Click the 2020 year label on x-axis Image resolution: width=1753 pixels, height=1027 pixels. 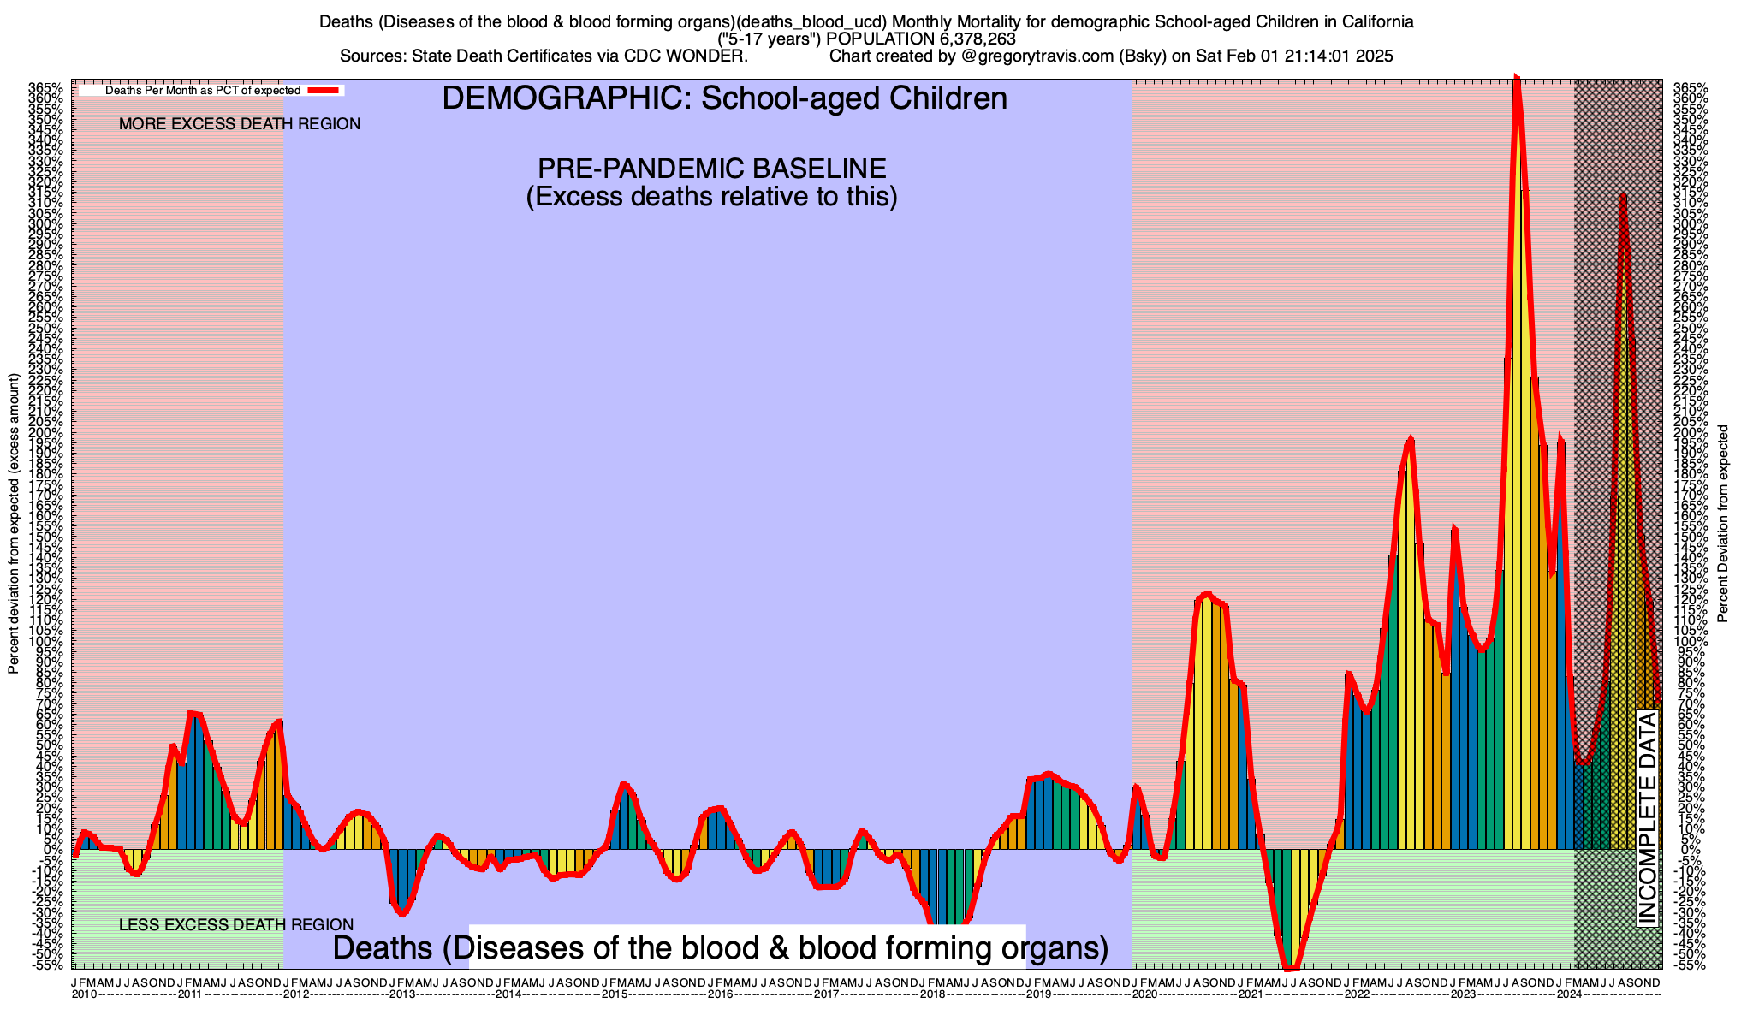1144,994
